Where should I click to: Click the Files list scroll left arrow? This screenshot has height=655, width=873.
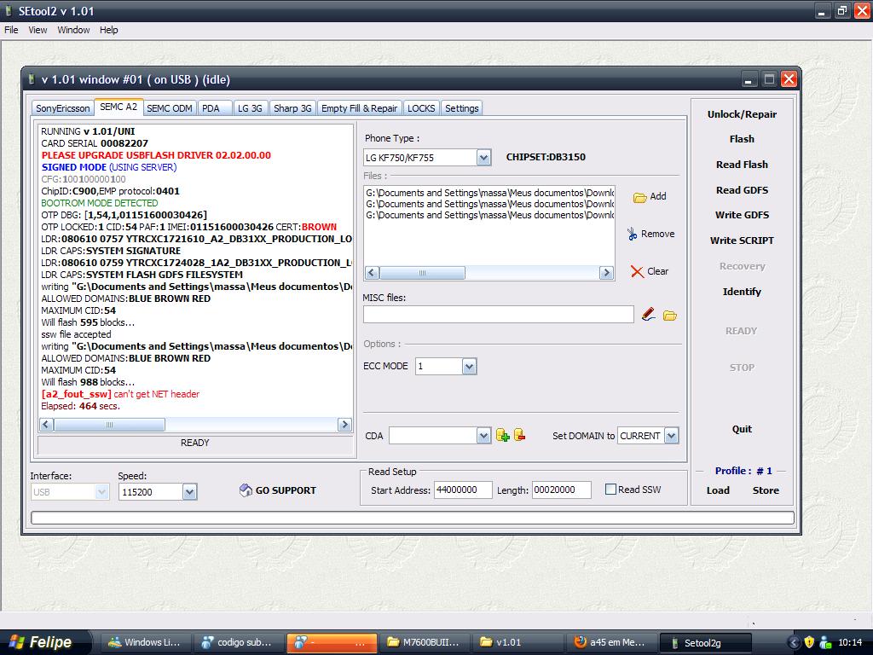[373, 273]
